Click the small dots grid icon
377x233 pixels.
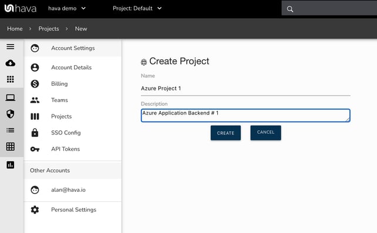[x=11, y=79]
